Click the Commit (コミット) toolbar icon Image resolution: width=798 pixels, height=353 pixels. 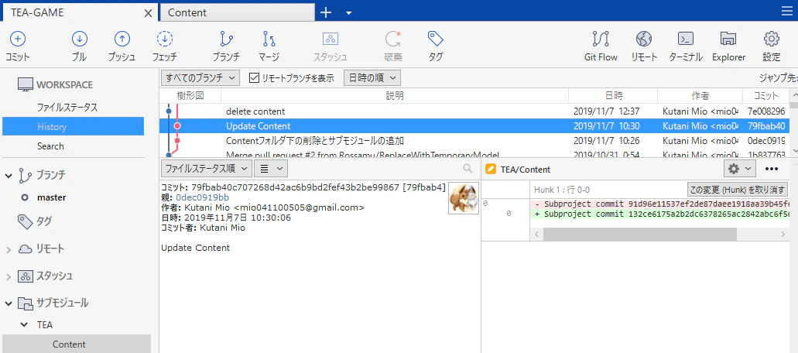[x=18, y=39]
